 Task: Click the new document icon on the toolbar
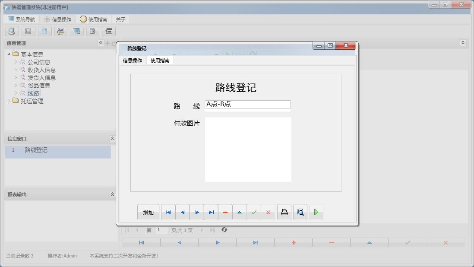(44, 31)
